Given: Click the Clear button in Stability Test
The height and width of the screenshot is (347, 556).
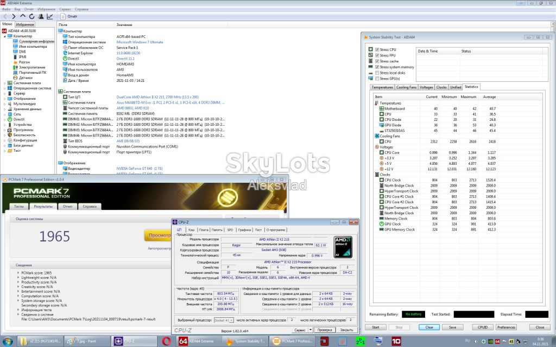Looking at the screenshot, I should click(x=429, y=327).
